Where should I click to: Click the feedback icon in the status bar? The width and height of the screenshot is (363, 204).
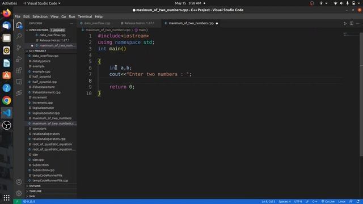click(x=351, y=202)
